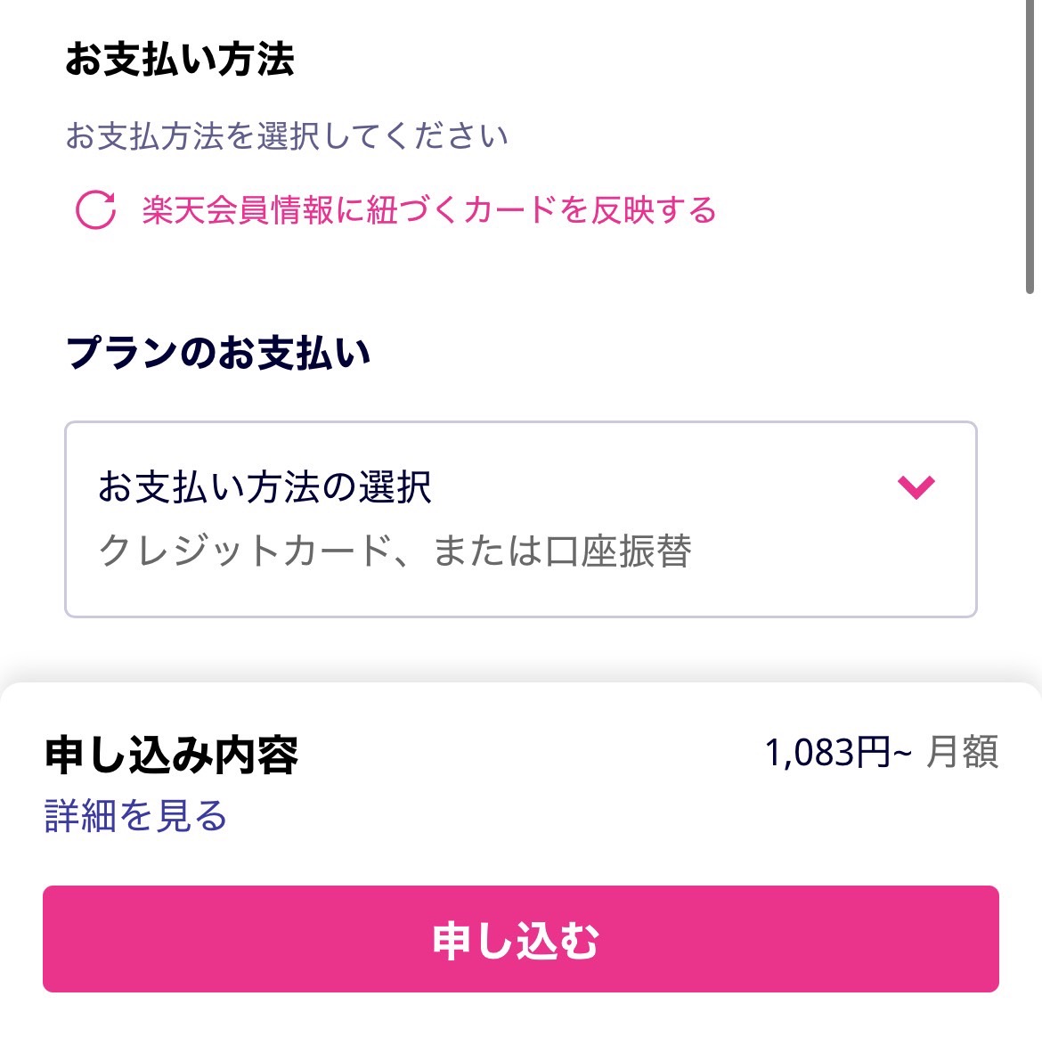1042x1037 pixels.
Task: Click 楽天会員情報に紐づくカードを反映する link
Action: point(428,210)
